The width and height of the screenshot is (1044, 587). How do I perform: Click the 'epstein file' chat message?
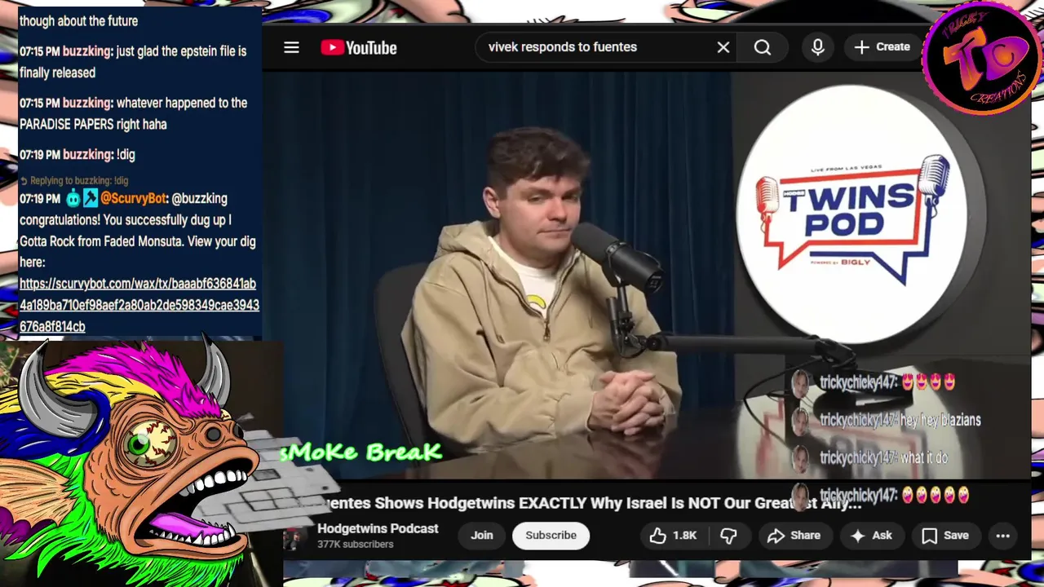[133, 62]
